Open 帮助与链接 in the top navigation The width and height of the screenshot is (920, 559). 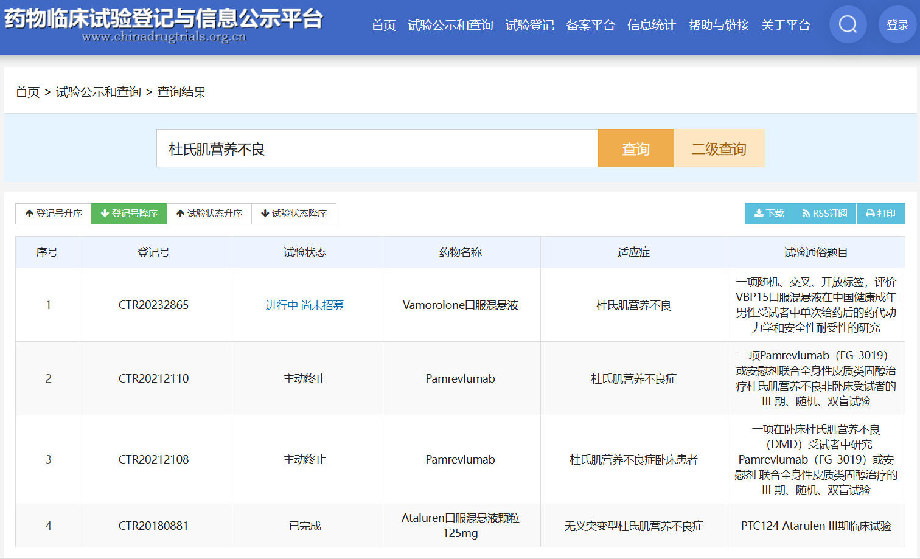point(718,25)
